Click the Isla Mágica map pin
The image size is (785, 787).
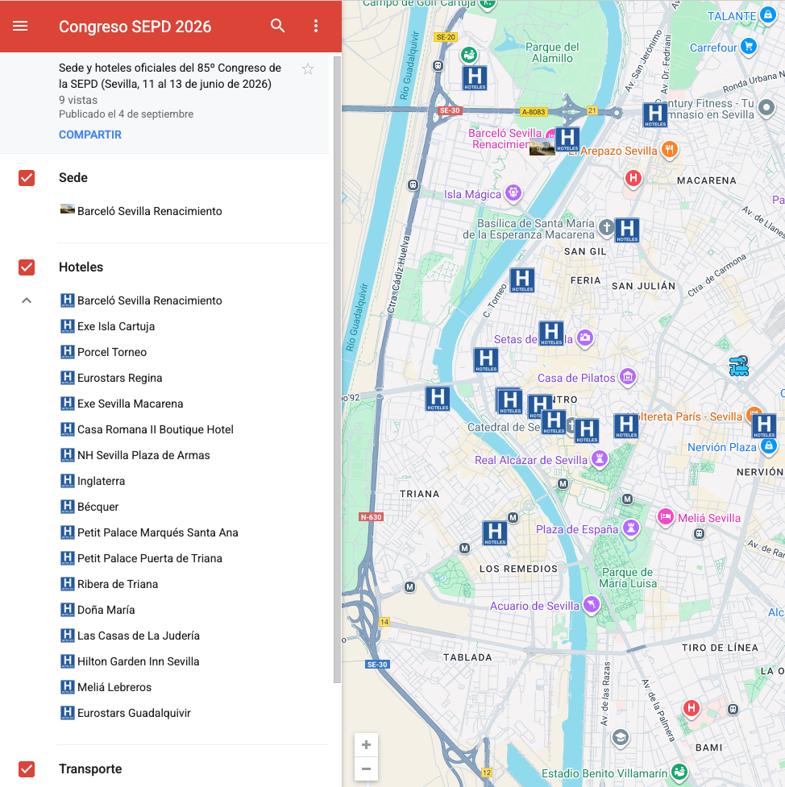514,193
